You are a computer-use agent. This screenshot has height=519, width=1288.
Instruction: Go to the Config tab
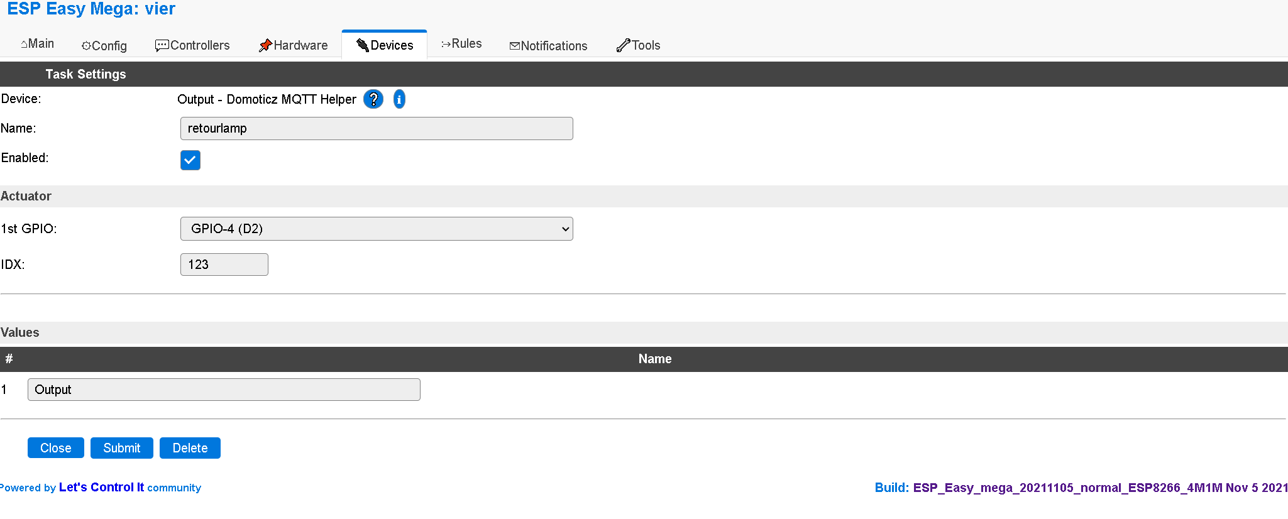coord(104,45)
